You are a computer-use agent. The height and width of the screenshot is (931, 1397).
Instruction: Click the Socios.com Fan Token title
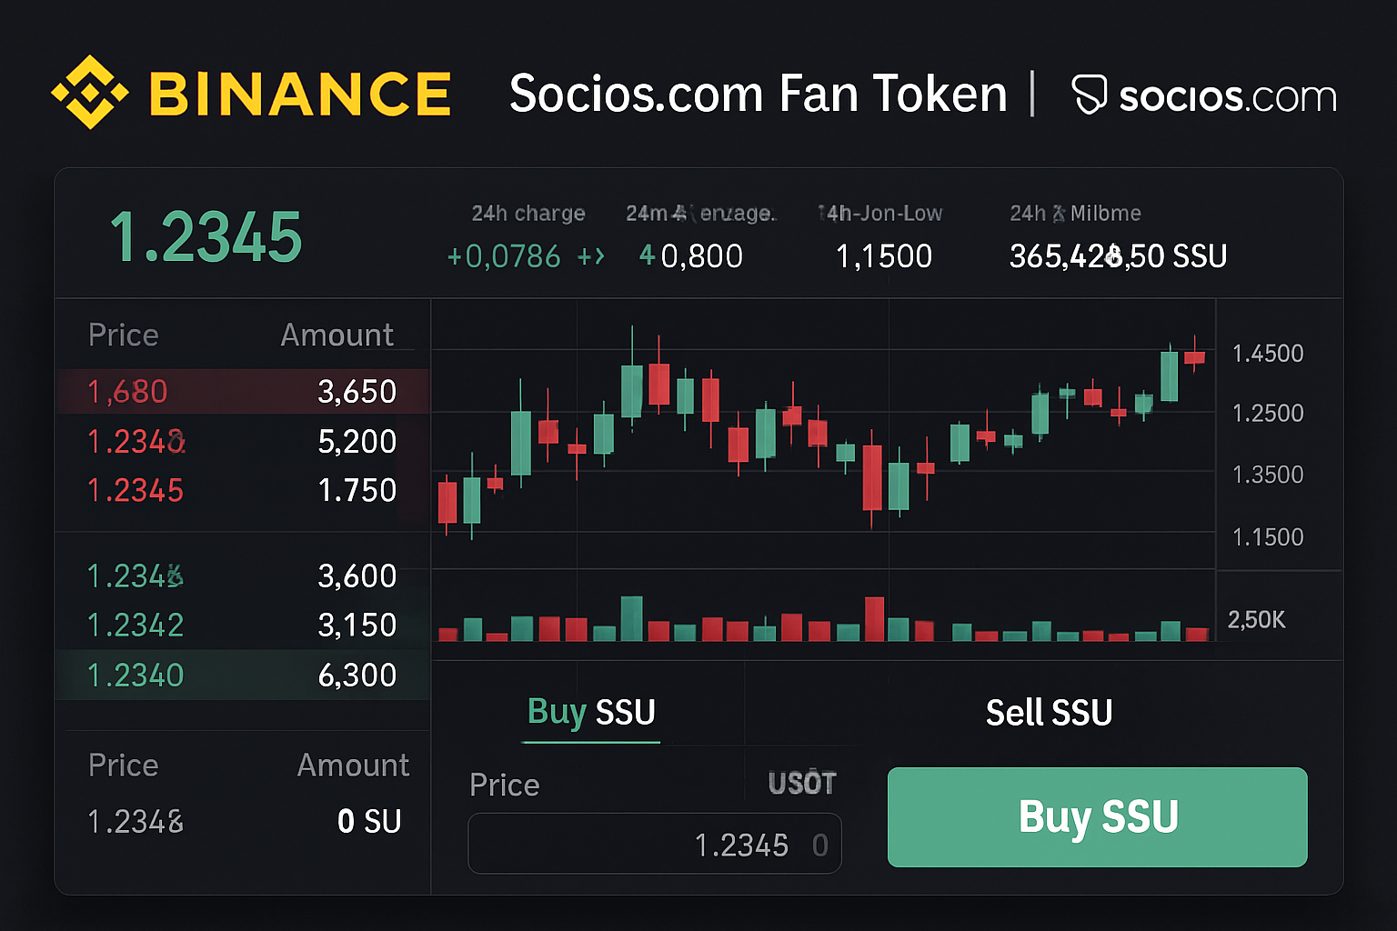pos(758,95)
